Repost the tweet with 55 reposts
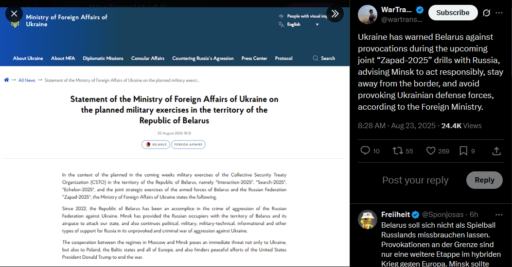The height and width of the screenshot is (267, 512). [403, 151]
